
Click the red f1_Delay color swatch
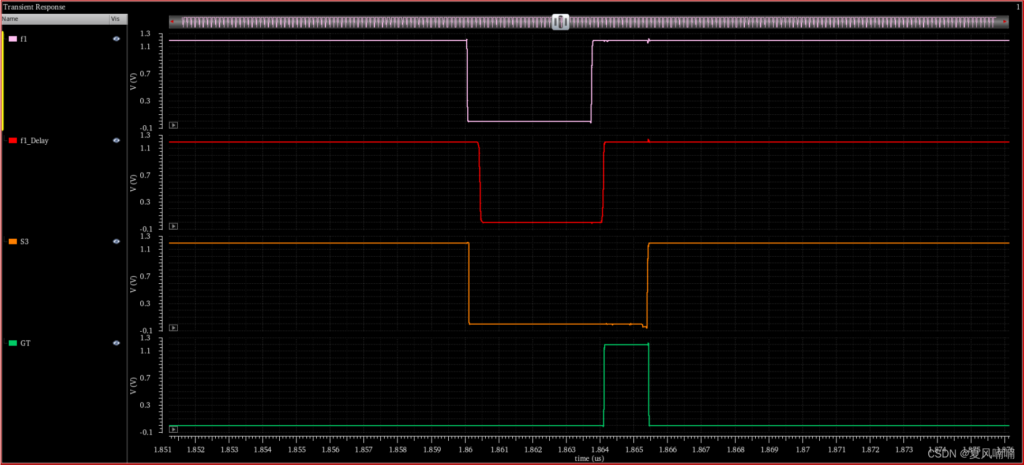(x=13, y=140)
